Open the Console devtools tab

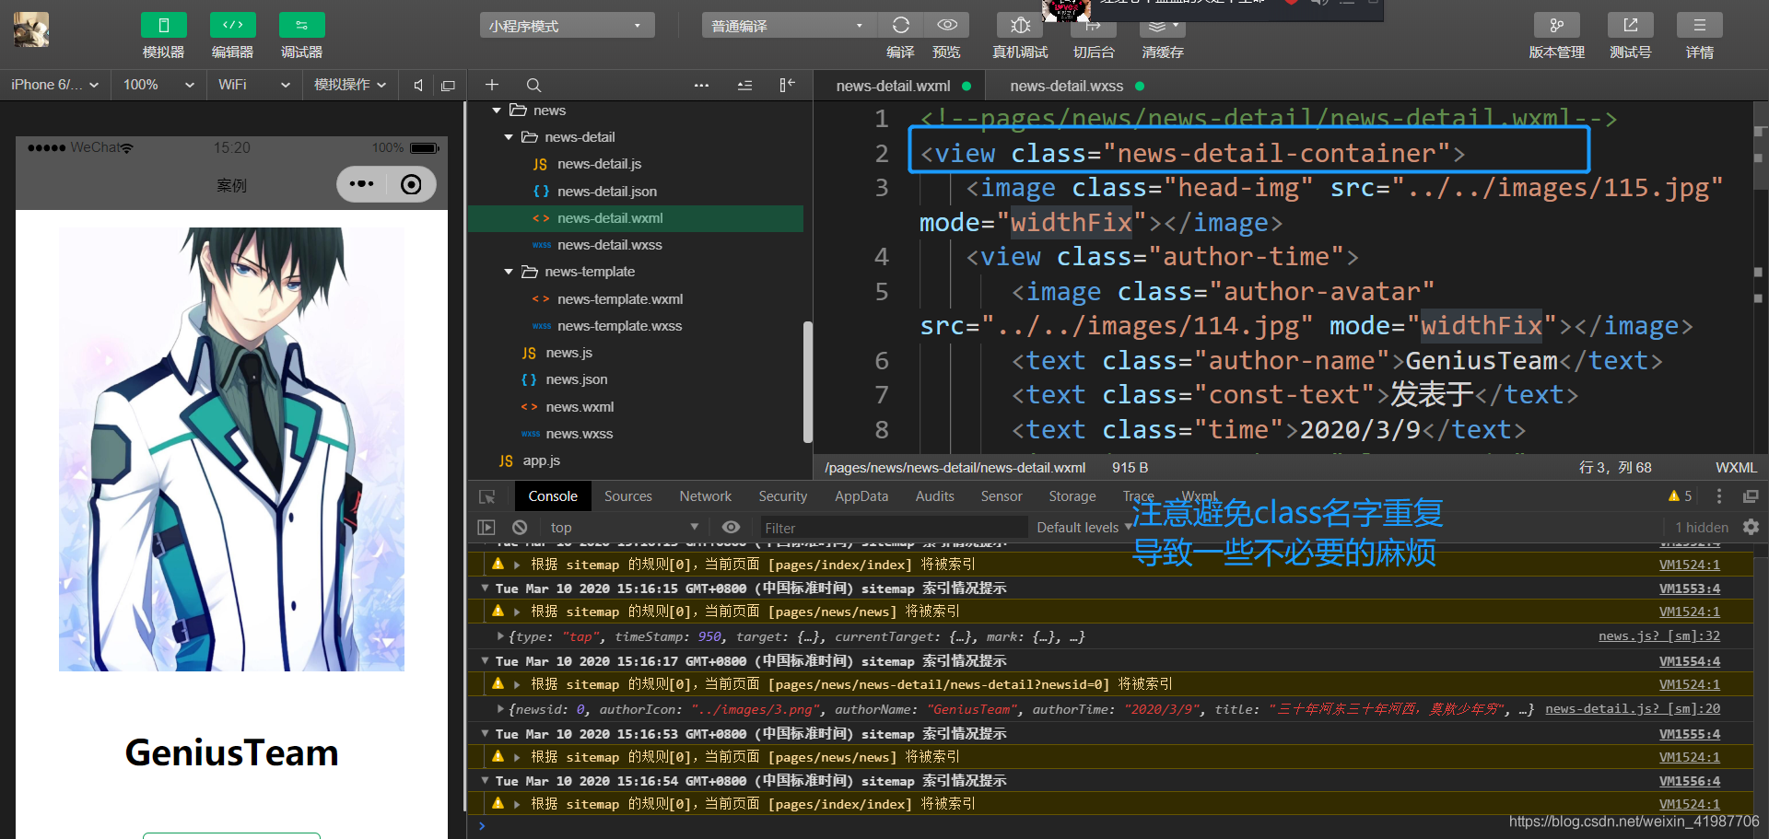553,496
